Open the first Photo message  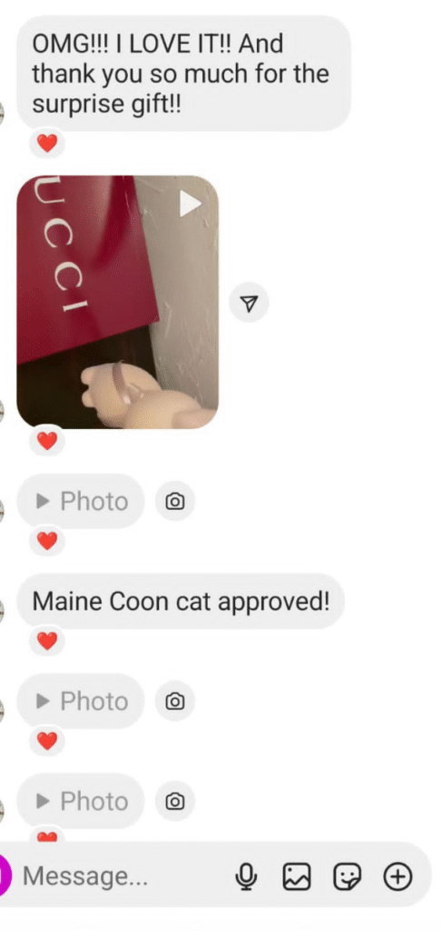pyautogui.click(x=81, y=502)
